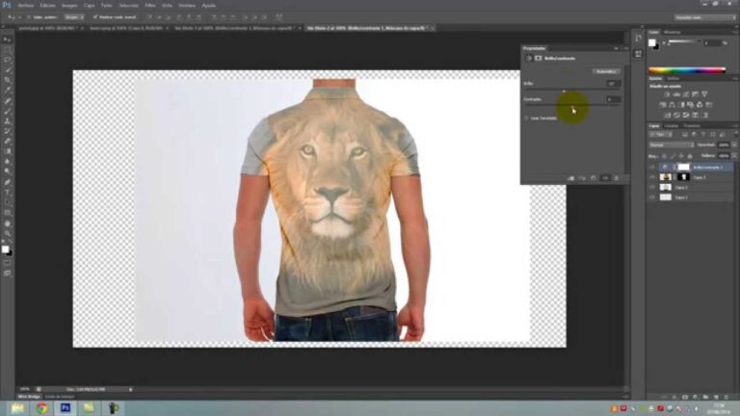Add a Levels adjustment from Ajustes panel
The height and width of the screenshot is (416, 740).
676,94
